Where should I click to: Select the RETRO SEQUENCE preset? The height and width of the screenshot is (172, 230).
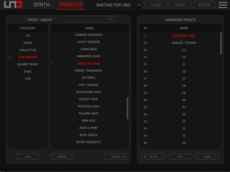point(88,142)
